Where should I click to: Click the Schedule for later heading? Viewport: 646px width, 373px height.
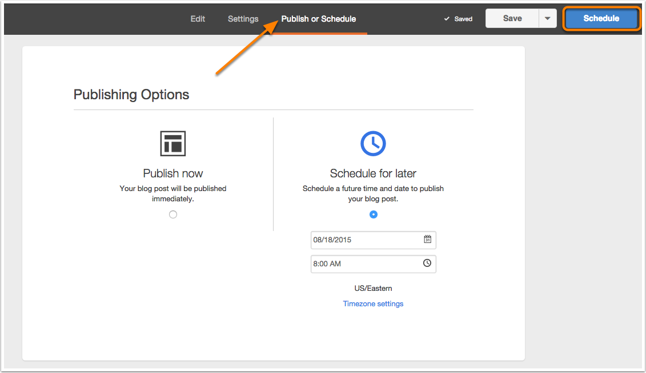[373, 173]
